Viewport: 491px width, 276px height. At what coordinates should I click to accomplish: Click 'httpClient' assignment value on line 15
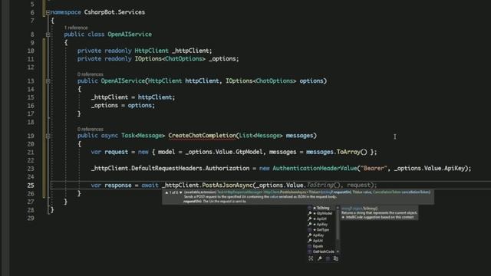pos(155,97)
